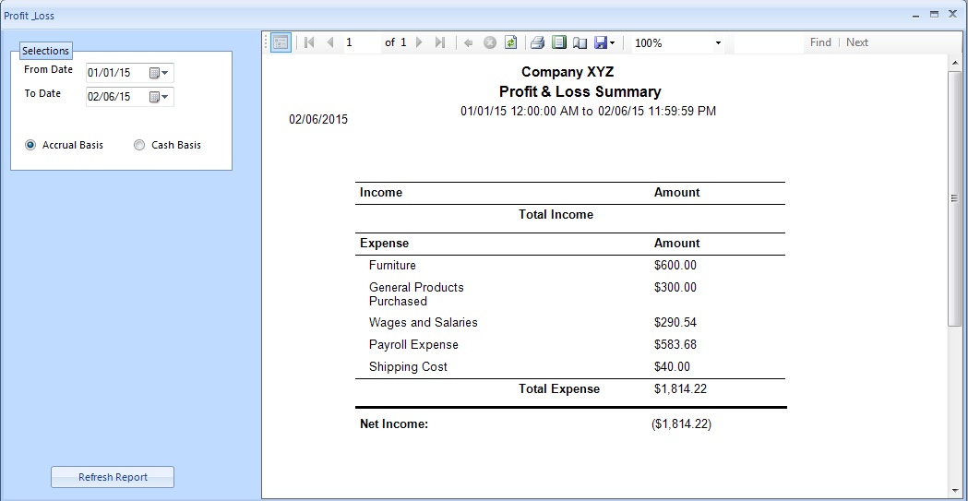The width and height of the screenshot is (968, 501).
Task: Go to the last page of report
Action: pyautogui.click(x=440, y=42)
